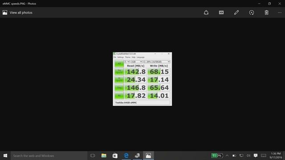Show hidden system tray icons
Viewport: 285px width, 160px height.
(227, 156)
